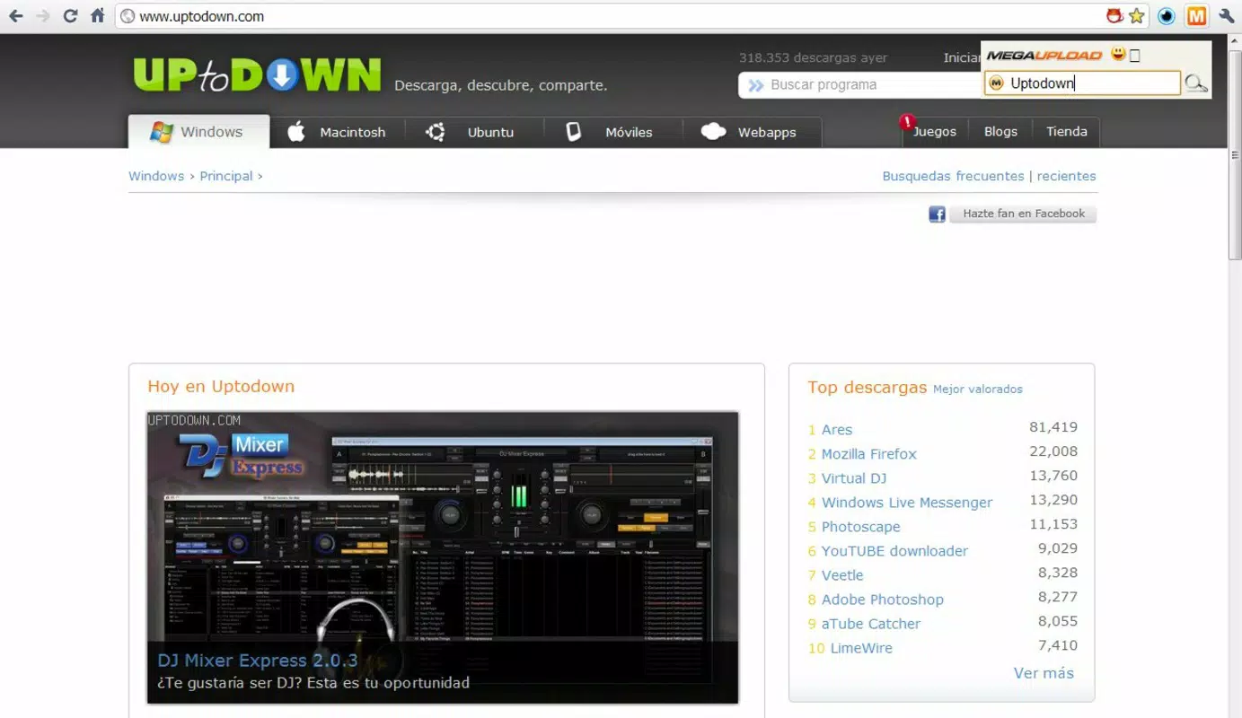
Task: Open Mozilla Firefox in top downloads
Action: (869, 454)
